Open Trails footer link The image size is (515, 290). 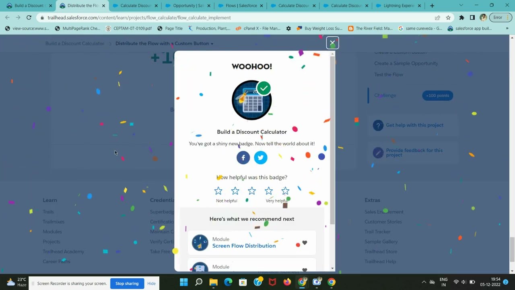tap(48, 212)
